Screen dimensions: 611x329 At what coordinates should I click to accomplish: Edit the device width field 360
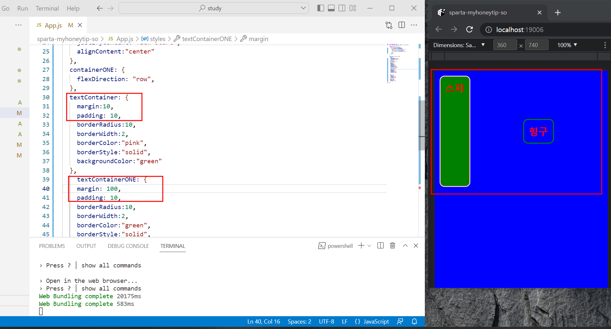coord(505,45)
